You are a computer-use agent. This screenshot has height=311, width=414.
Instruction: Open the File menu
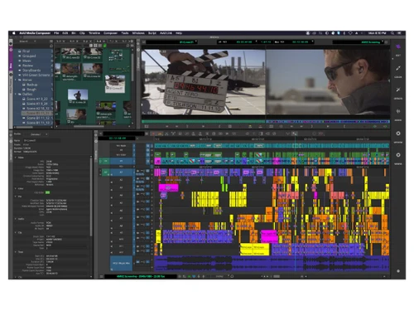(x=56, y=33)
